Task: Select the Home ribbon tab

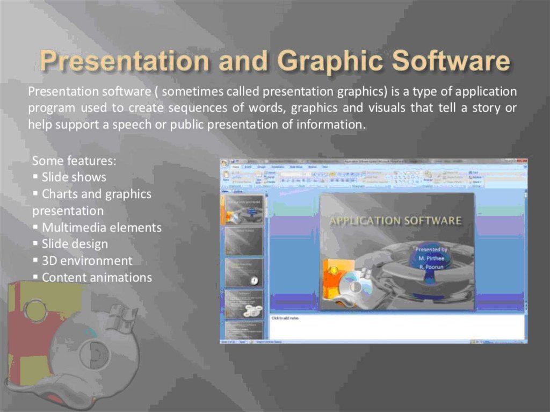Action: (236, 167)
